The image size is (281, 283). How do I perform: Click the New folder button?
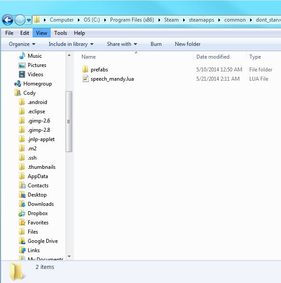coord(188,44)
